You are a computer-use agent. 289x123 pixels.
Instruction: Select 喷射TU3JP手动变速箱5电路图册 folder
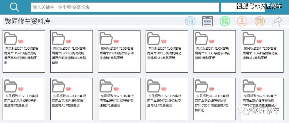click(x=119, y=99)
